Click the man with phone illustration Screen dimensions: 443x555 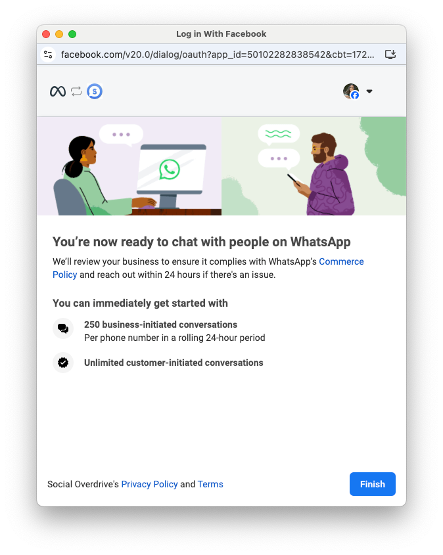[322, 174]
